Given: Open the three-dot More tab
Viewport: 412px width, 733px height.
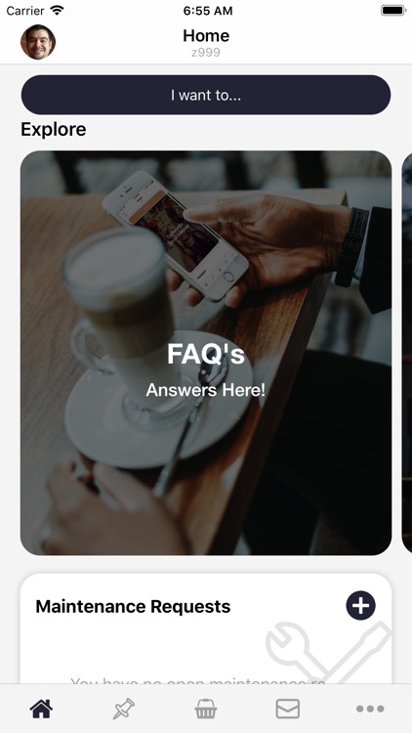Looking at the screenshot, I should [370, 710].
